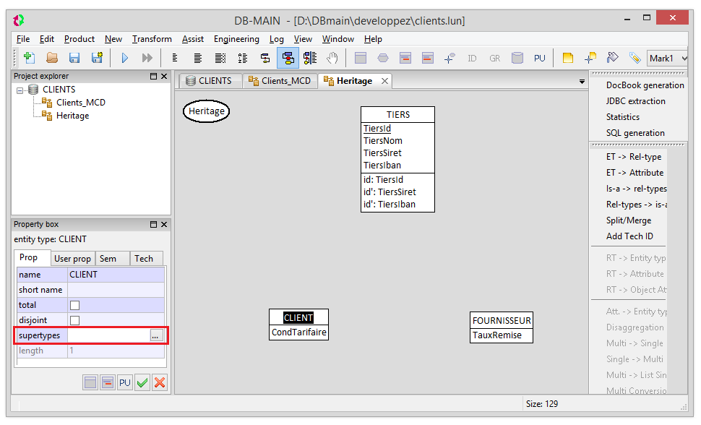Open the Engineering menu
The height and width of the screenshot is (425, 701).
click(236, 39)
